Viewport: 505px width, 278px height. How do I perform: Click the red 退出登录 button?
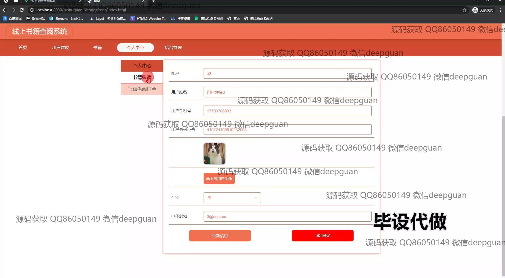322,236
